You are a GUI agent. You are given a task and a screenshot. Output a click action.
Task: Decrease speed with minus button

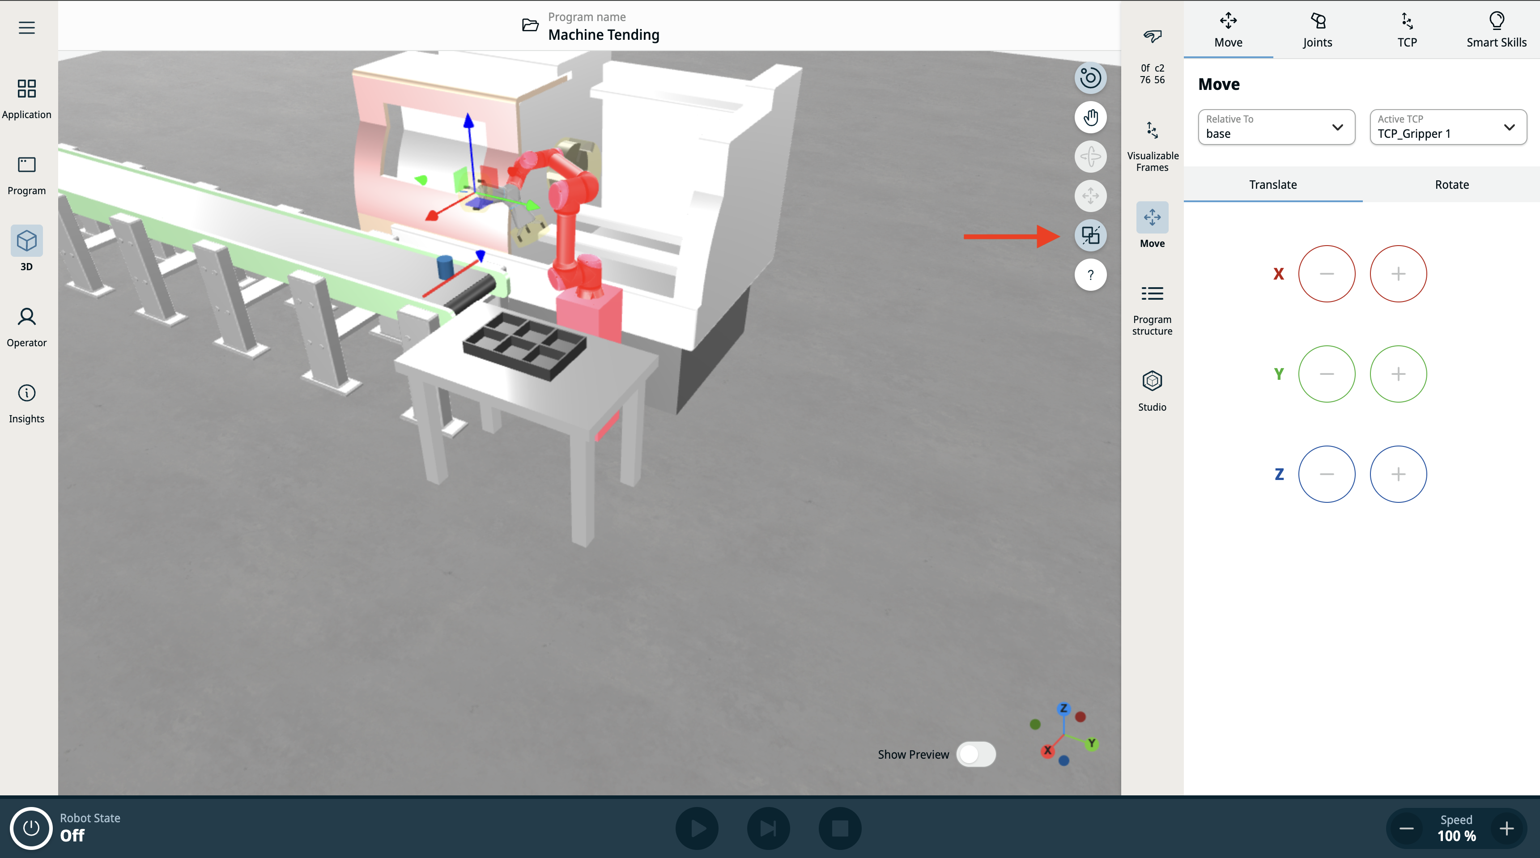coord(1406,828)
